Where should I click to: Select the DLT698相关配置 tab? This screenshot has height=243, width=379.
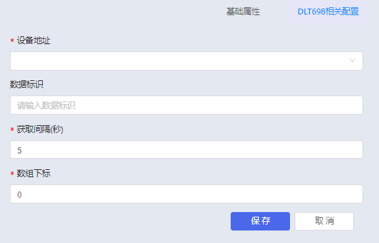tap(328, 12)
